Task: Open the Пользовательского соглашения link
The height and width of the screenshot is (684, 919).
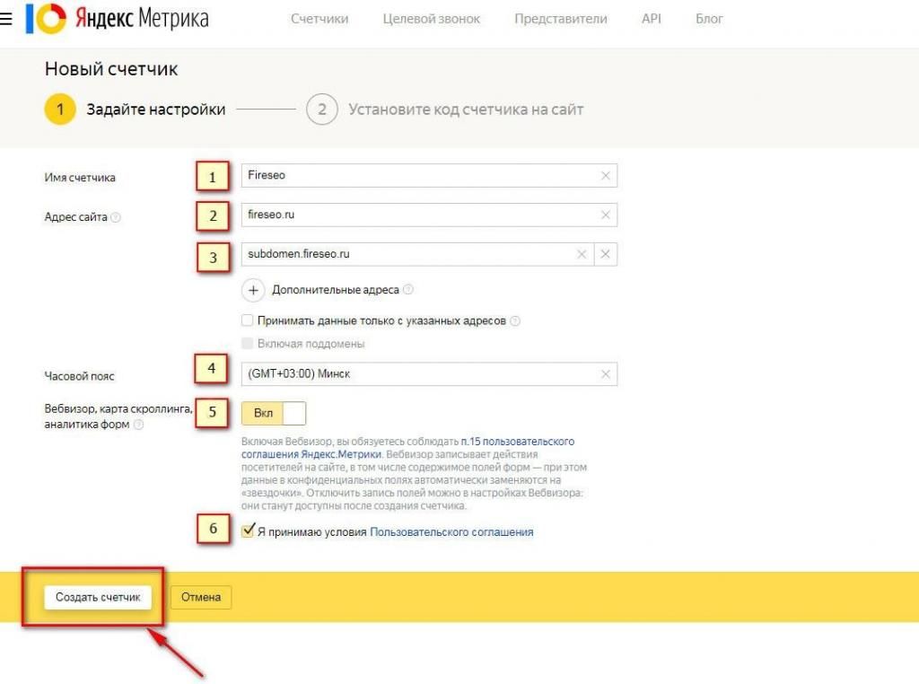Action: coord(451,532)
